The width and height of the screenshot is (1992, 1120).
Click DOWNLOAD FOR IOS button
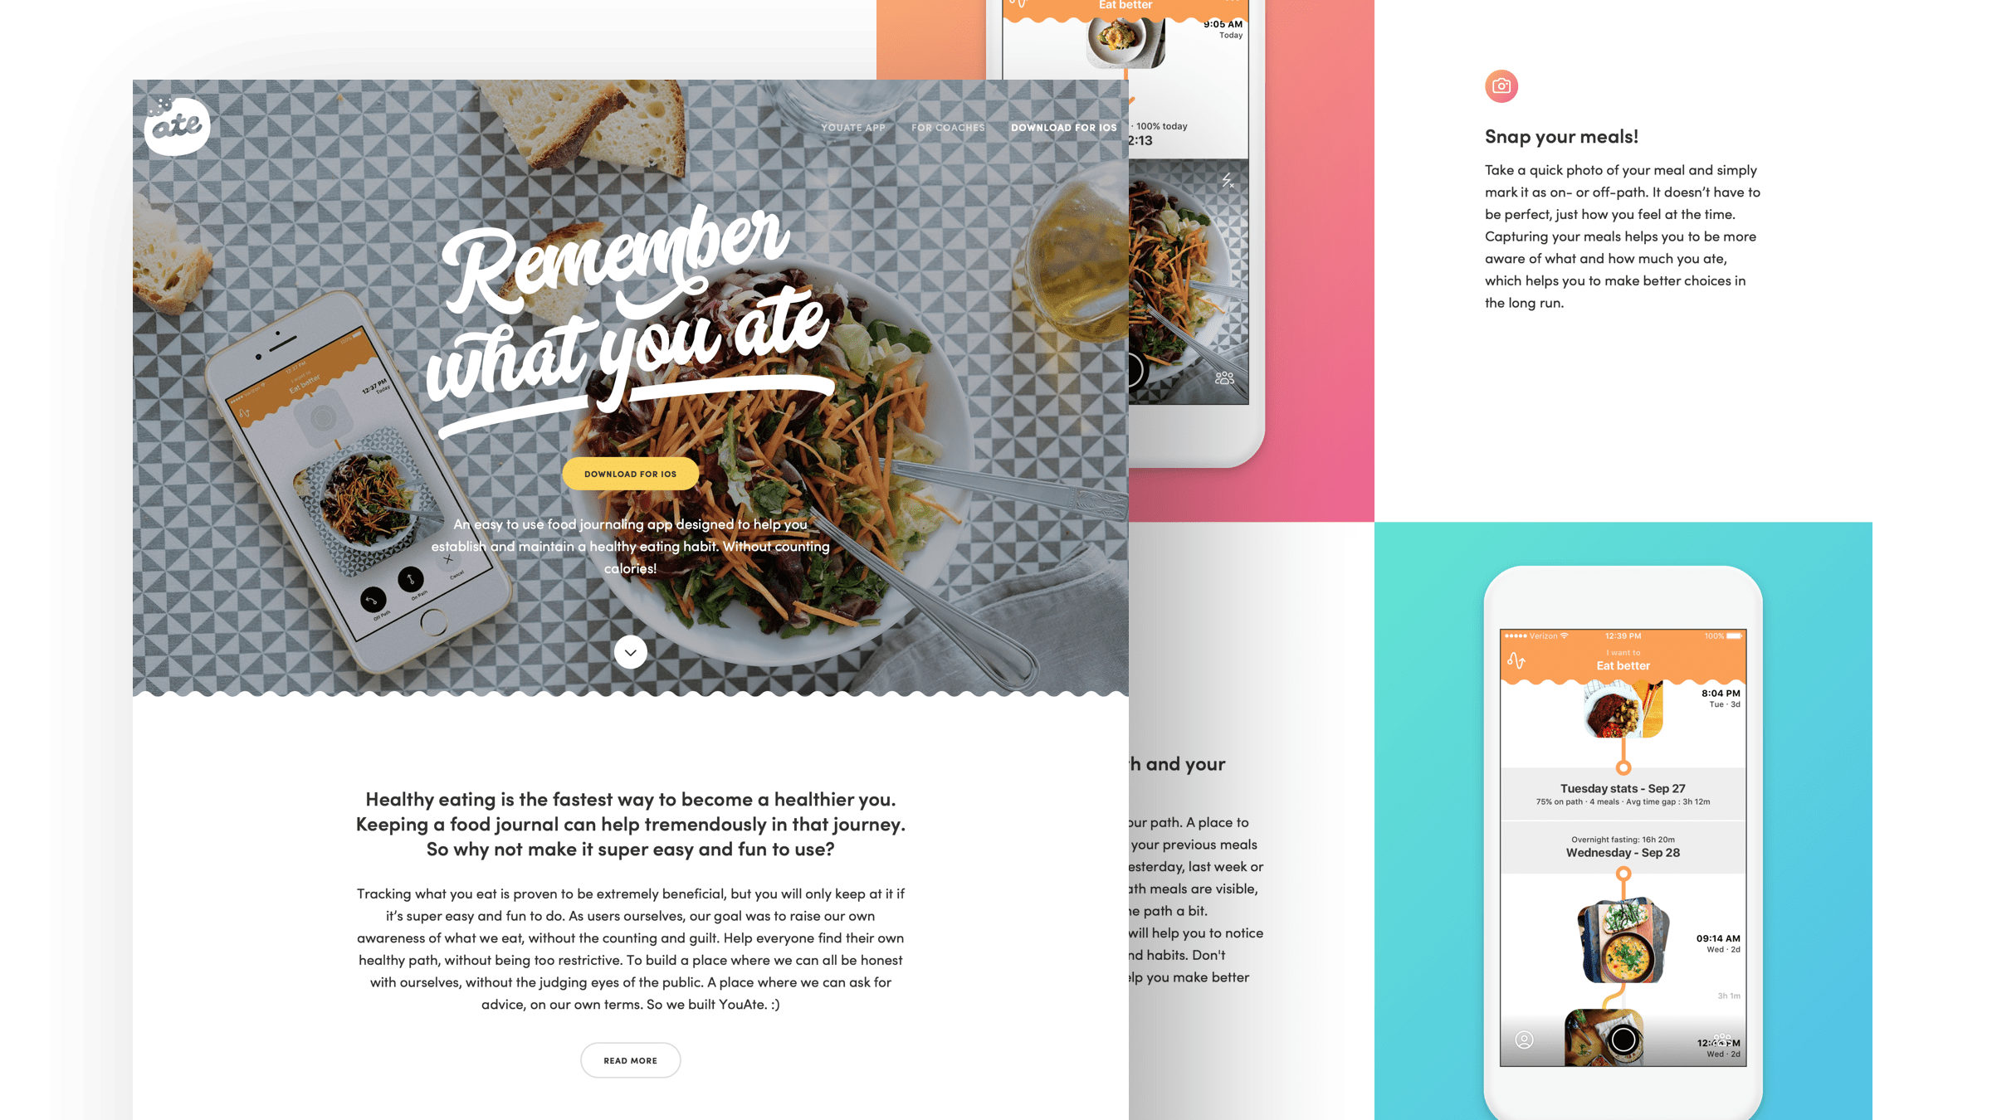631,473
